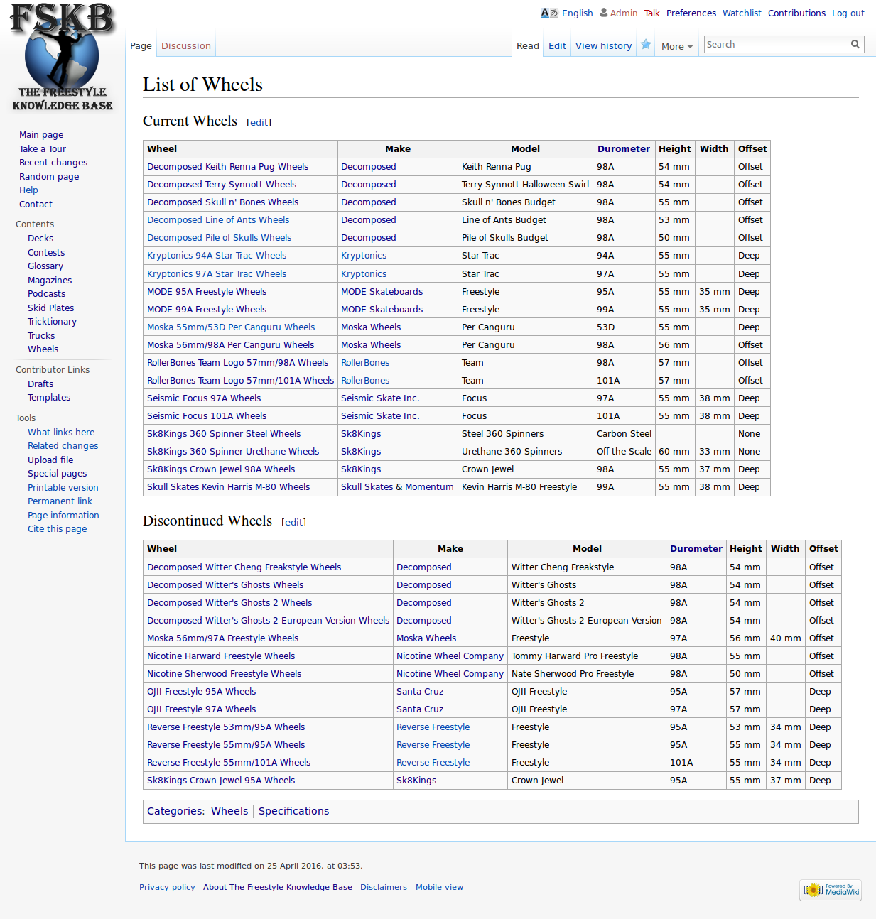Click Log out link
Screen dimensions: 876x919
tap(848, 13)
